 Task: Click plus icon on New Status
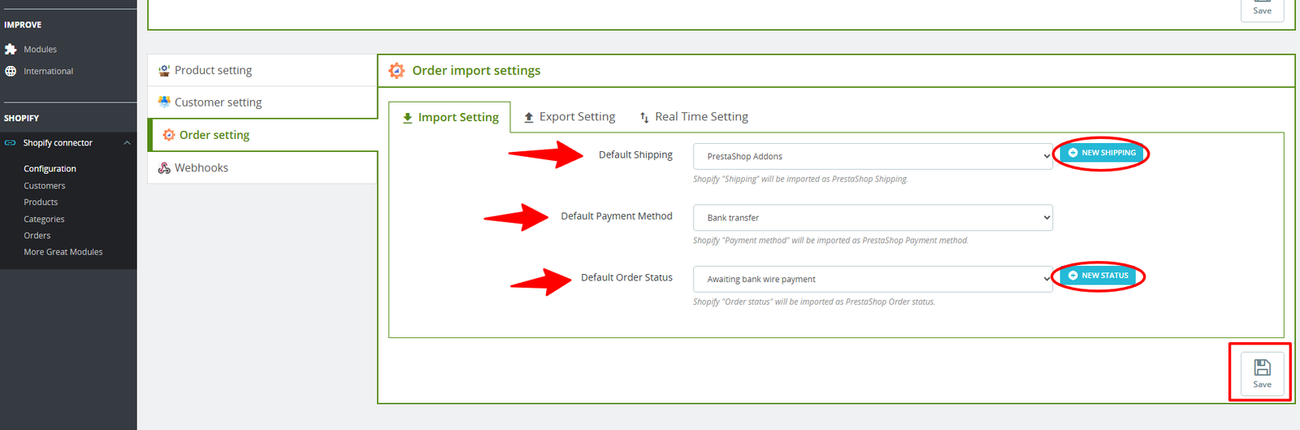tap(1072, 276)
